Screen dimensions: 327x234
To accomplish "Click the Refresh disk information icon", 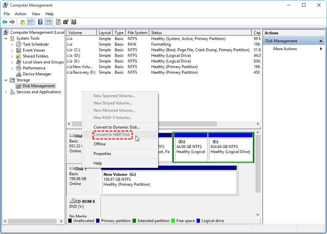I will [58, 22].
